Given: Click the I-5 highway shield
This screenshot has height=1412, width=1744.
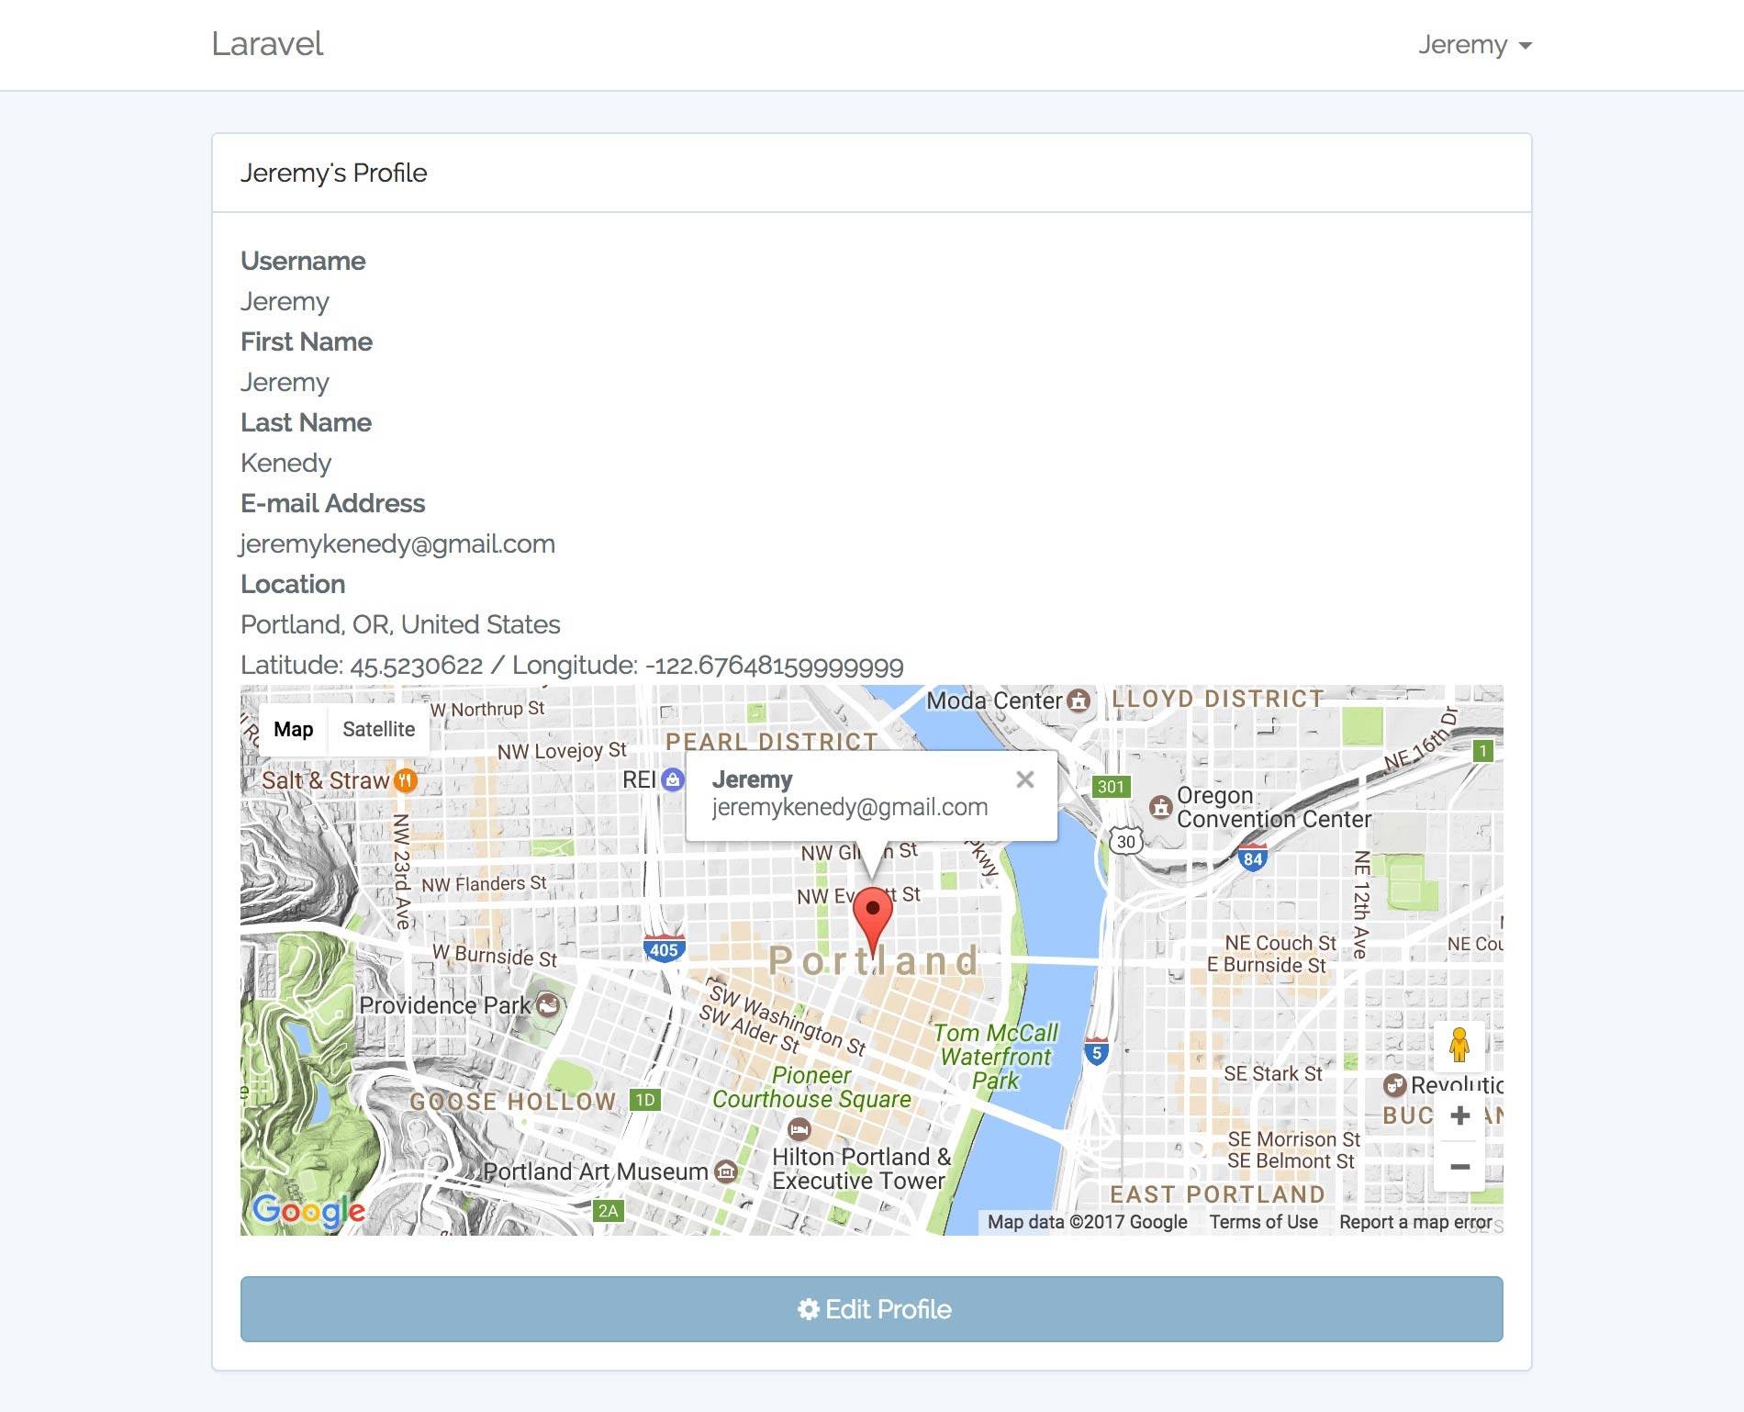Looking at the screenshot, I should pos(1096,1051).
